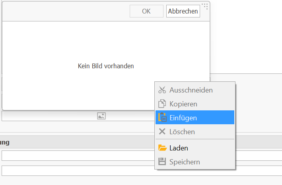Viewport: 282px width, 185px height.
Task: Click the yellow folder Laden icon
Action: coord(163,148)
